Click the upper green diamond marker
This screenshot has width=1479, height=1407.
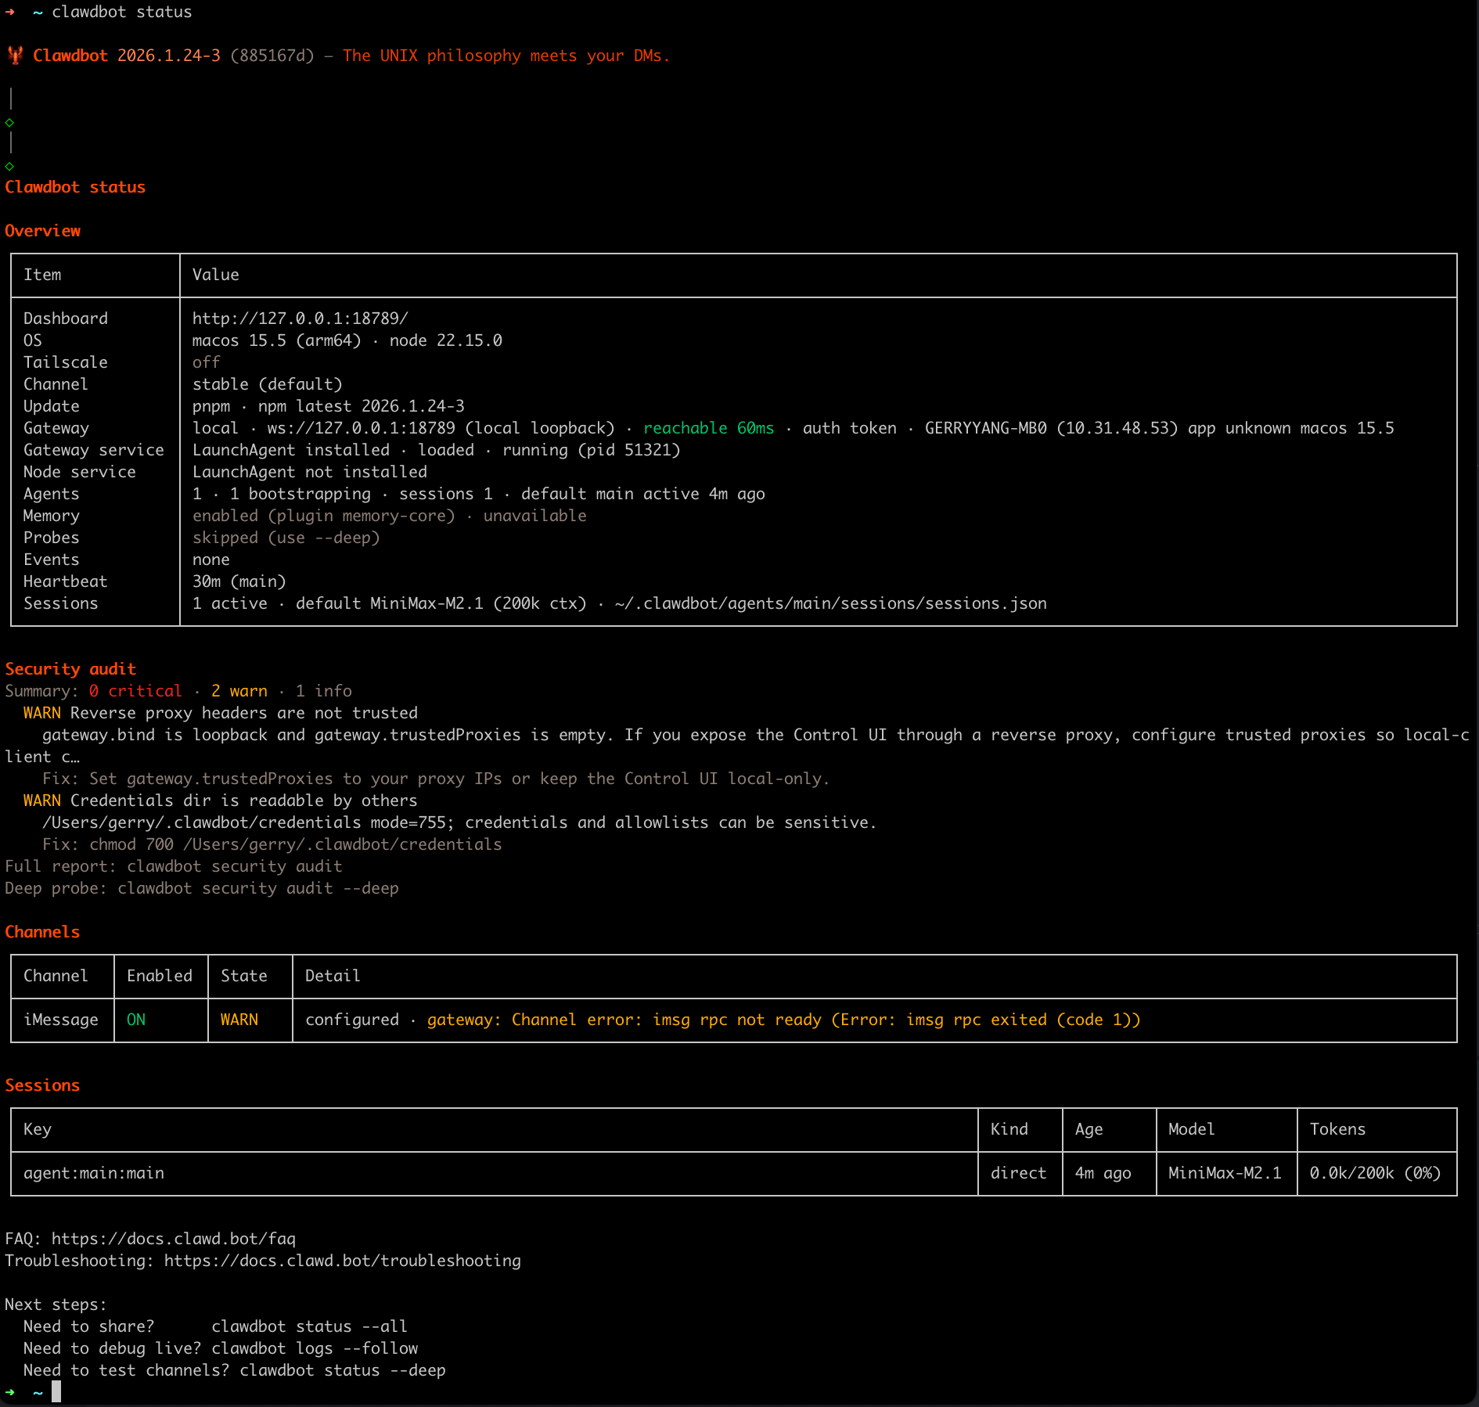(9, 123)
